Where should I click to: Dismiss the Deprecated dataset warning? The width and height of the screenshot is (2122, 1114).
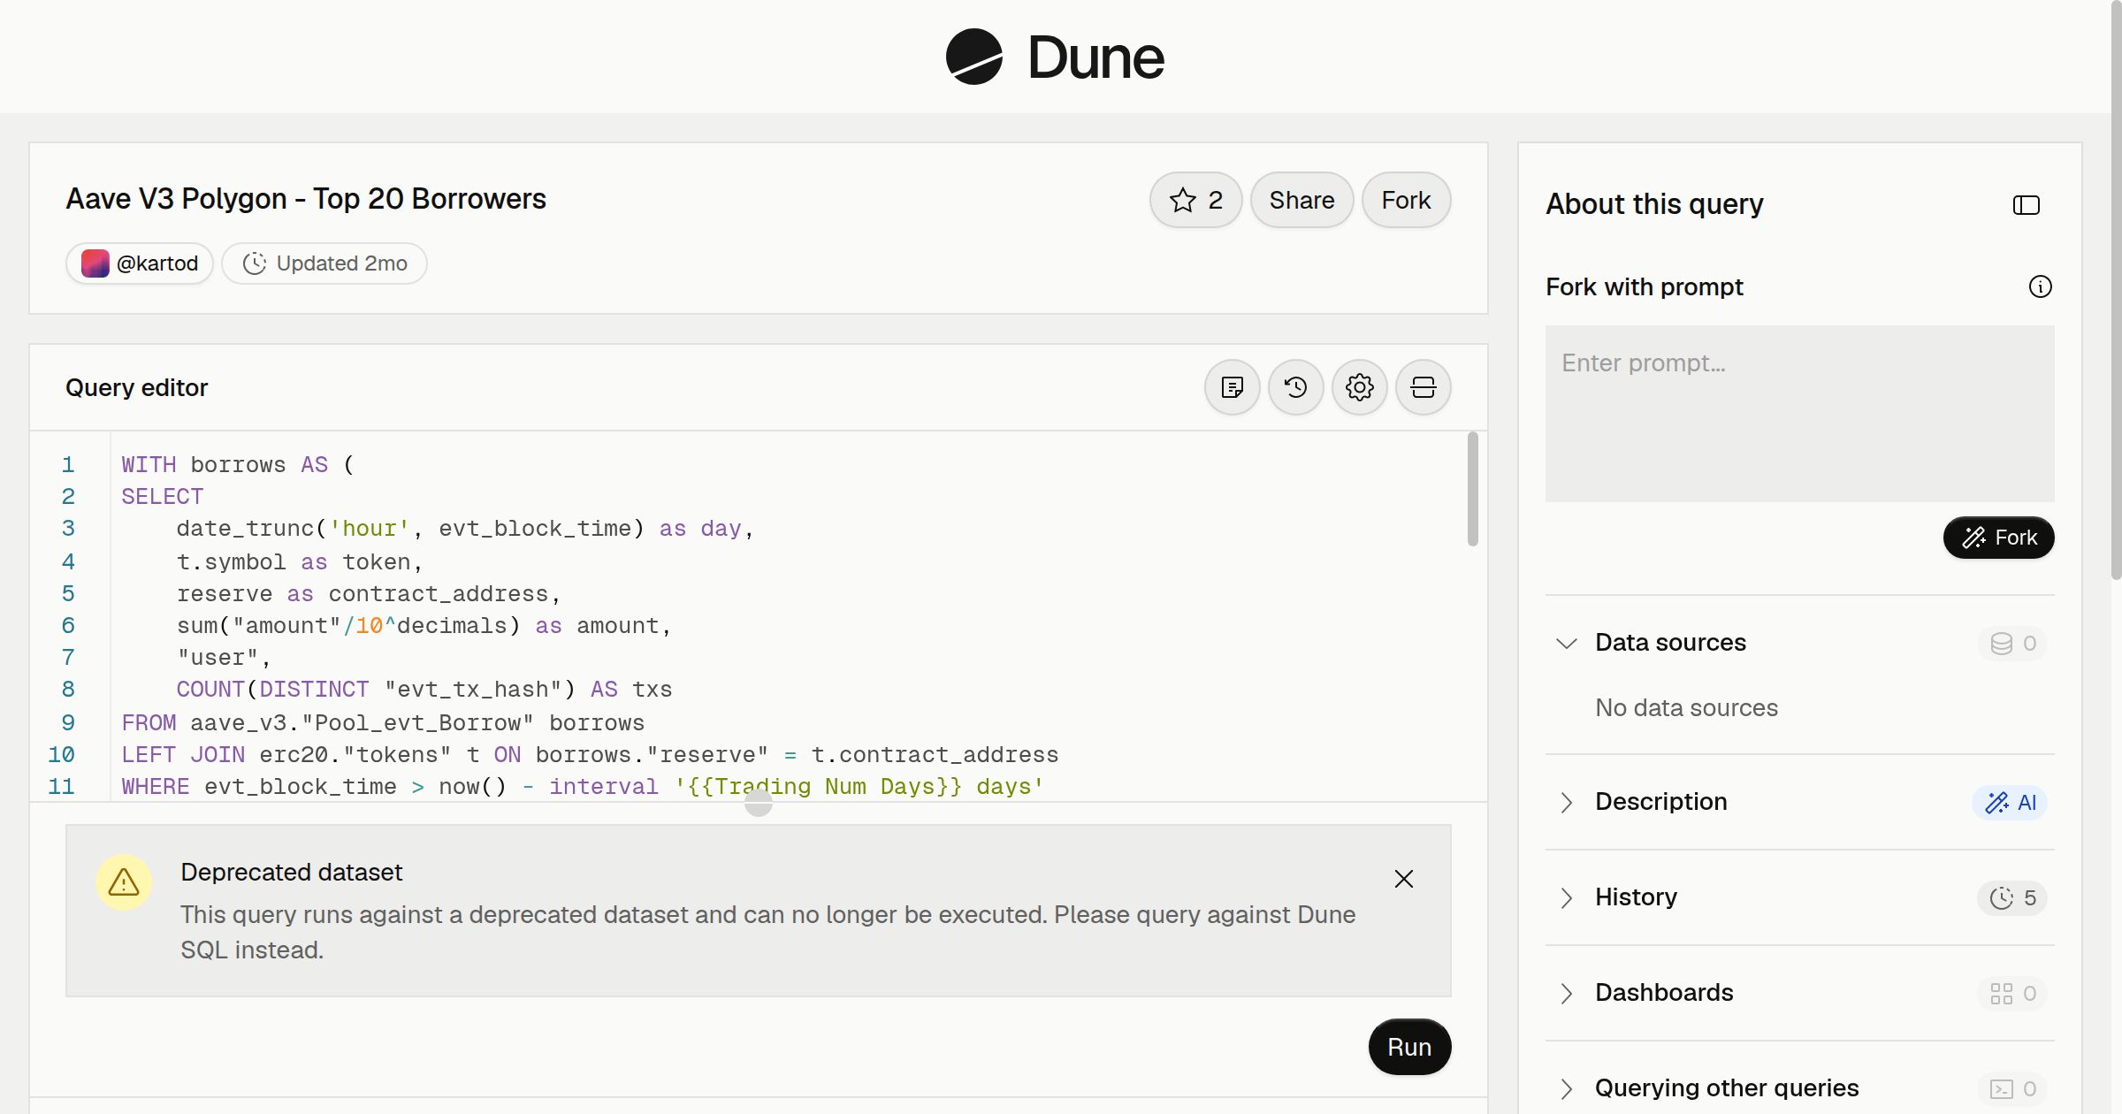point(1403,879)
